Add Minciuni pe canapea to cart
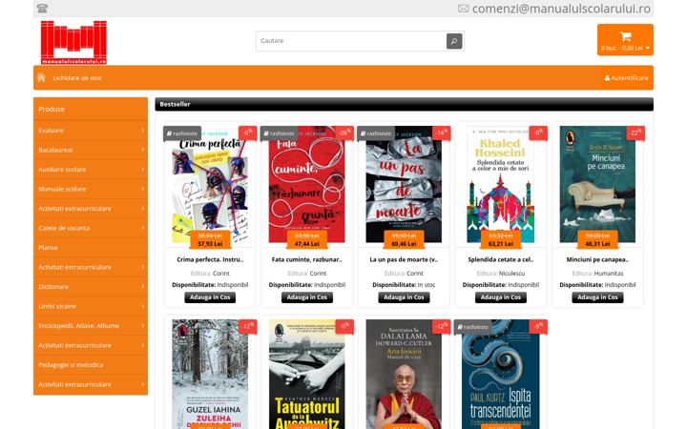Viewport: 687px width, 429px height. (597, 297)
